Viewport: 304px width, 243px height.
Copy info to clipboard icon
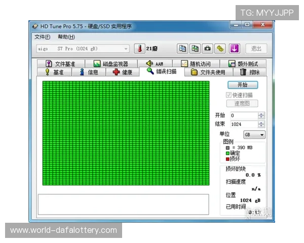pyautogui.click(x=182, y=49)
